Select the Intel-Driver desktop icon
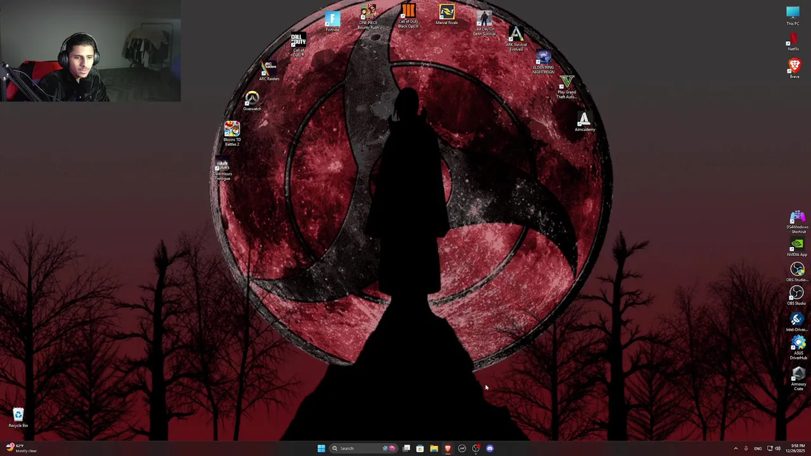The height and width of the screenshot is (456, 811). point(797,322)
